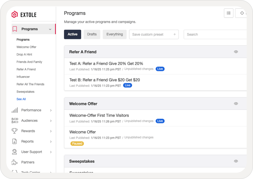Image resolution: width=253 pixels, height=179 pixels.
Task: Open Welcome-Offer First Time Visitors campaign
Action: coord(99,115)
